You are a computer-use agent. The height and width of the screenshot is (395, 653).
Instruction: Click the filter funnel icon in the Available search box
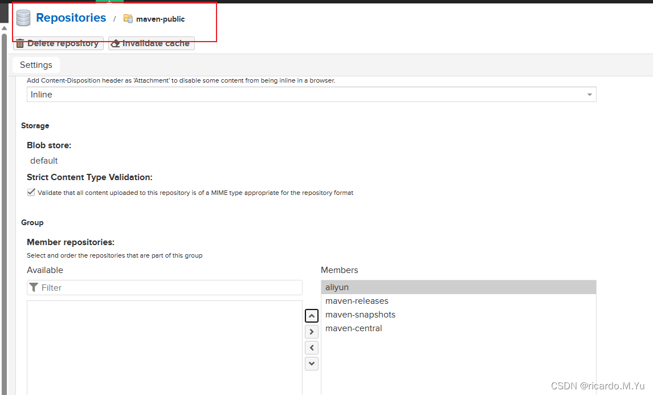coord(34,287)
